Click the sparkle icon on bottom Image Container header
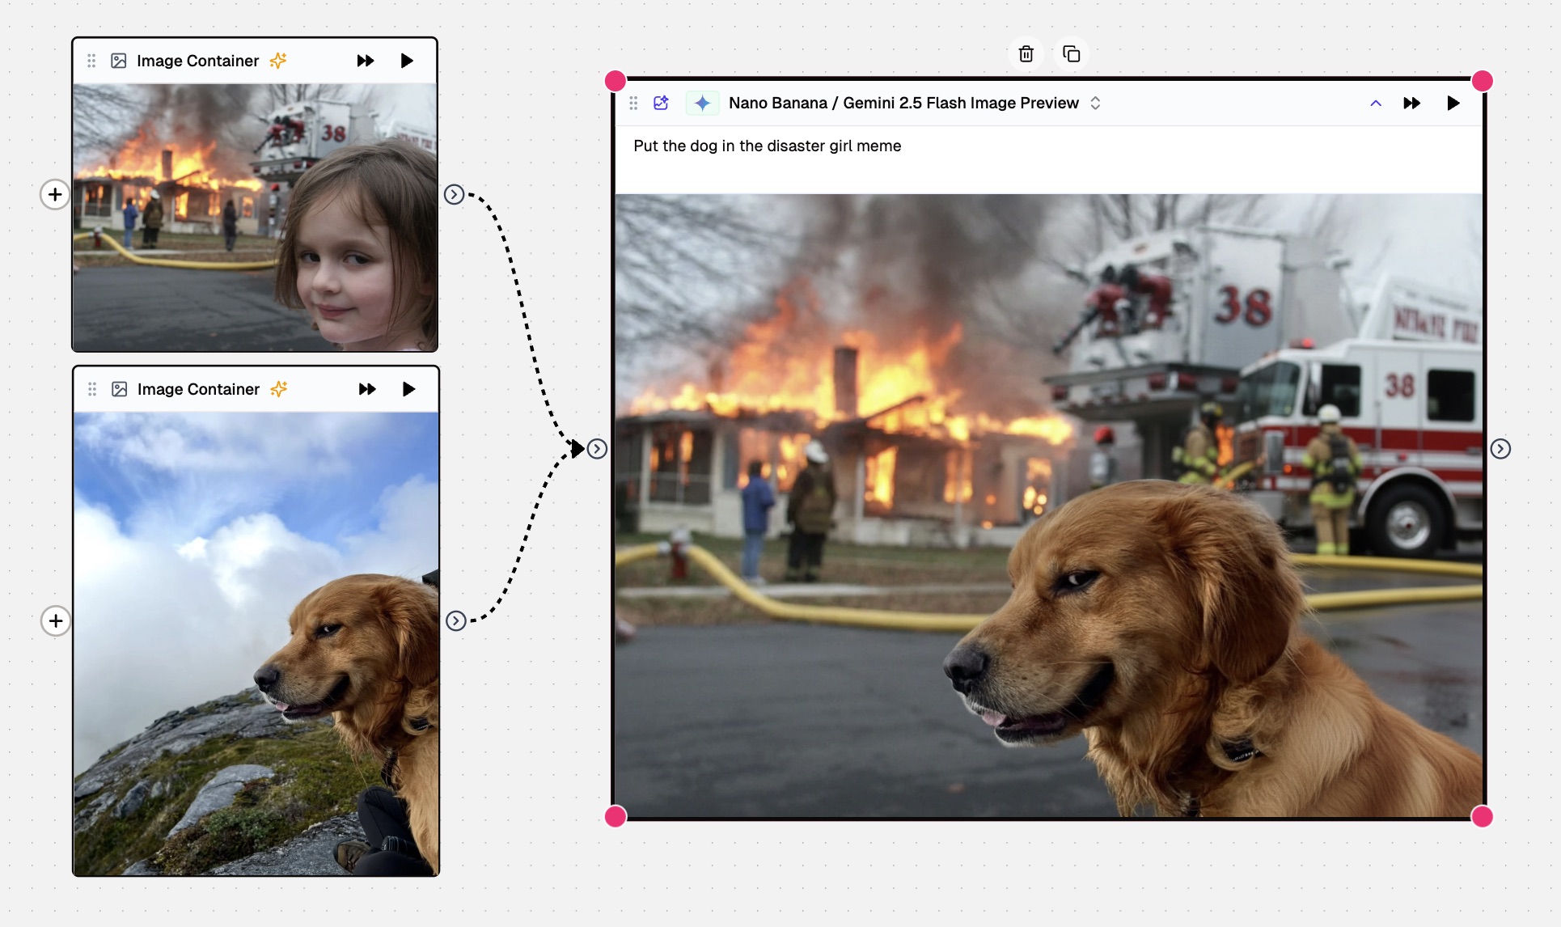This screenshot has height=927, width=1561. point(278,388)
